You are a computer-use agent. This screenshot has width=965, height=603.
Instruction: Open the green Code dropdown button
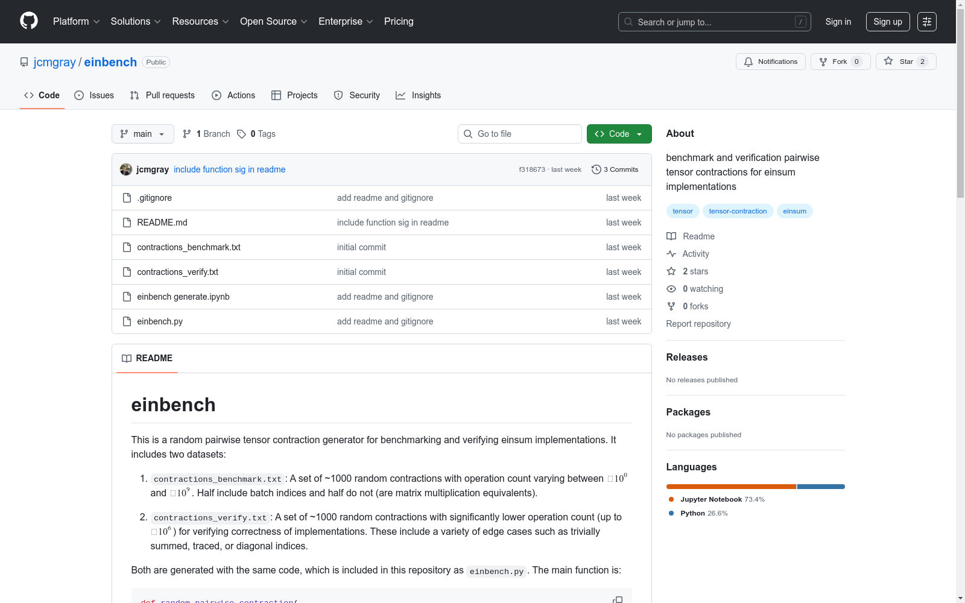619,134
